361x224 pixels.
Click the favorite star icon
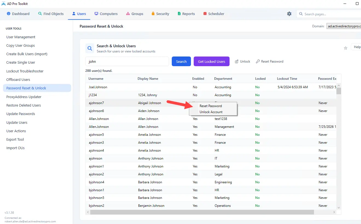tap(345, 48)
